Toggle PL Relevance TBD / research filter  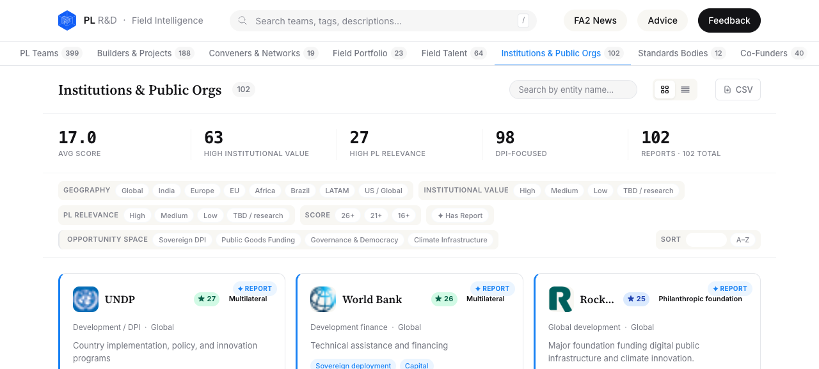(x=258, y=216)
